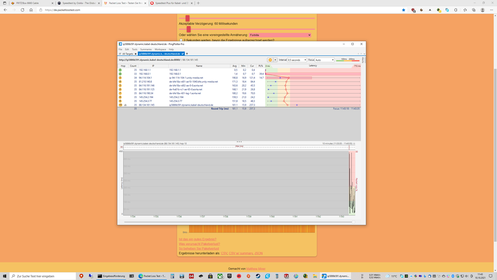Image resolution: width=497 pixels, height=280 pixels.
Task: Download results via the CSV link
Action: tap(224, 253)
